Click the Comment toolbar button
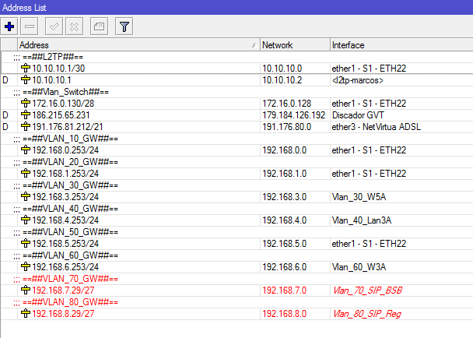The width and height of the screenshot is (473, 338). point(99,26)
